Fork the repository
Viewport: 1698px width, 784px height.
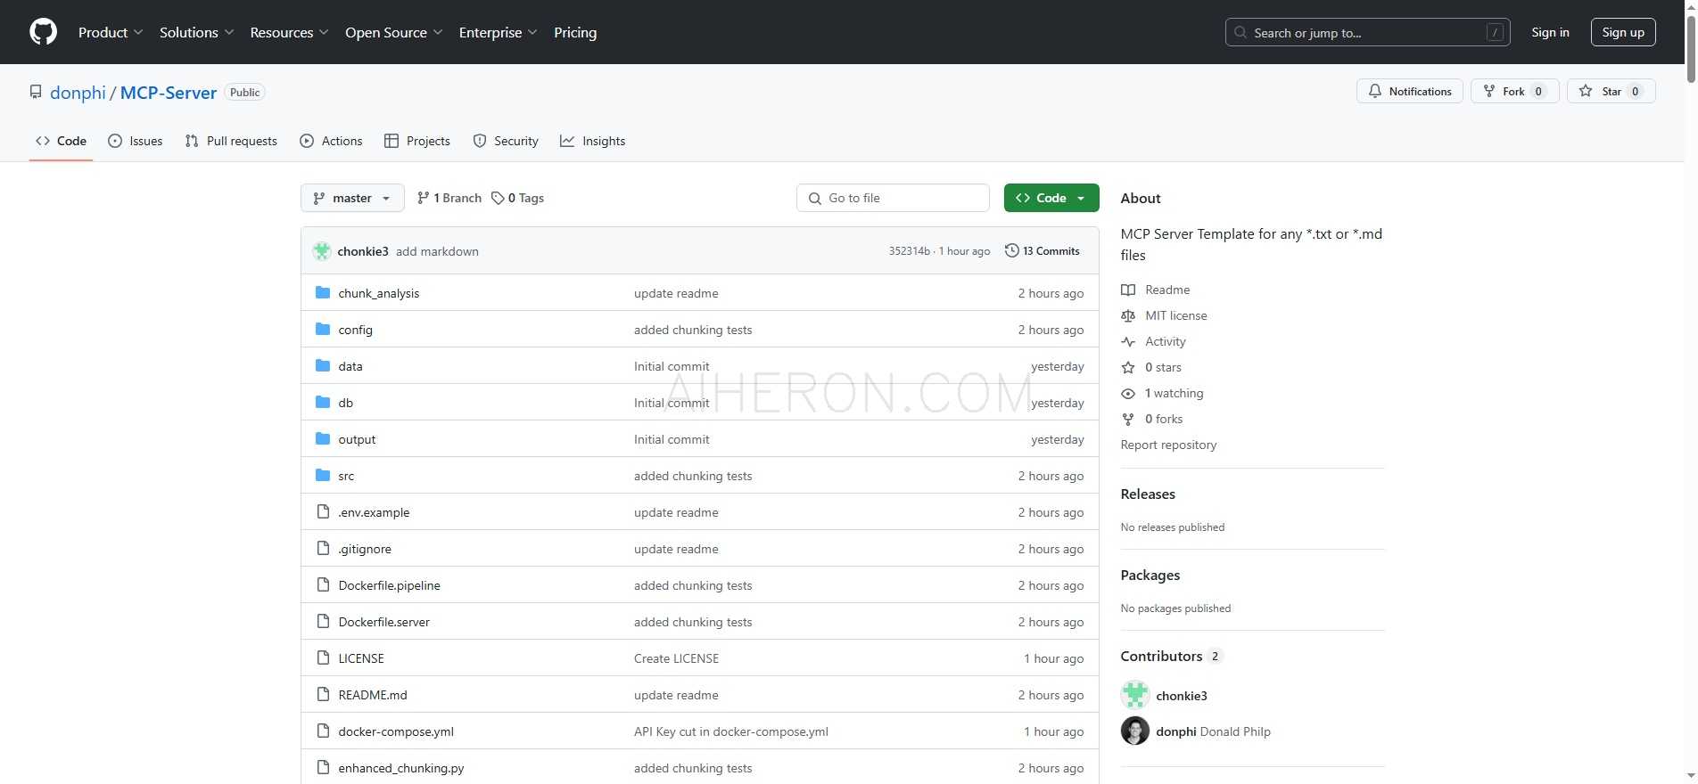coord(1514,91)
